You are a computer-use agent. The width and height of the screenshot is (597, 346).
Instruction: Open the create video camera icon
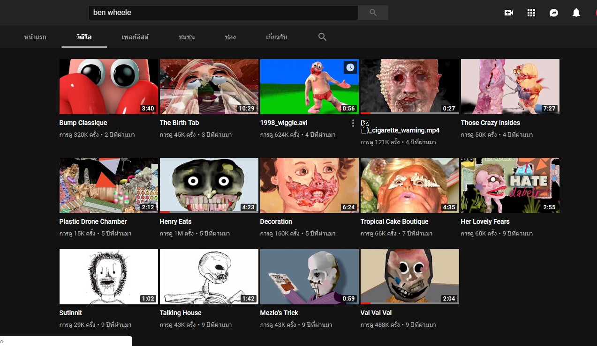click(x=509, y=13)
